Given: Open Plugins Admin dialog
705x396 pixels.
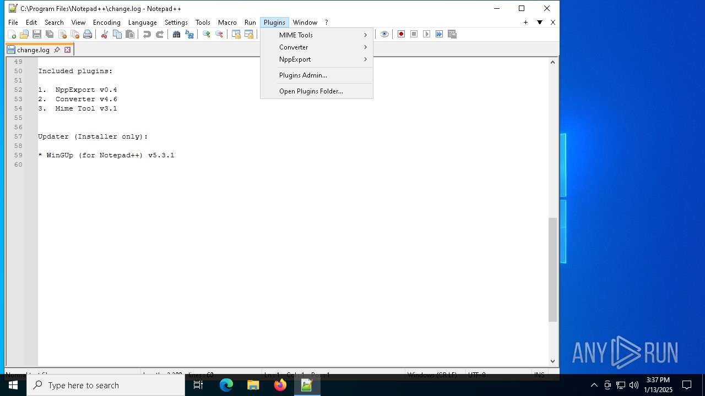Looking at the screenshot, I should pos(317,75).
